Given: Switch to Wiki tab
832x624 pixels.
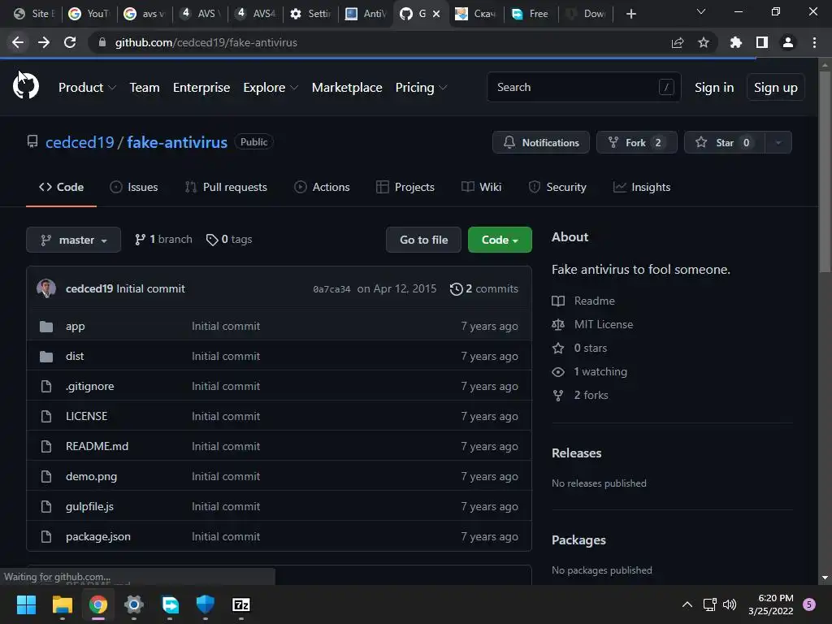Looking at the screenshot, I should 481,188.
